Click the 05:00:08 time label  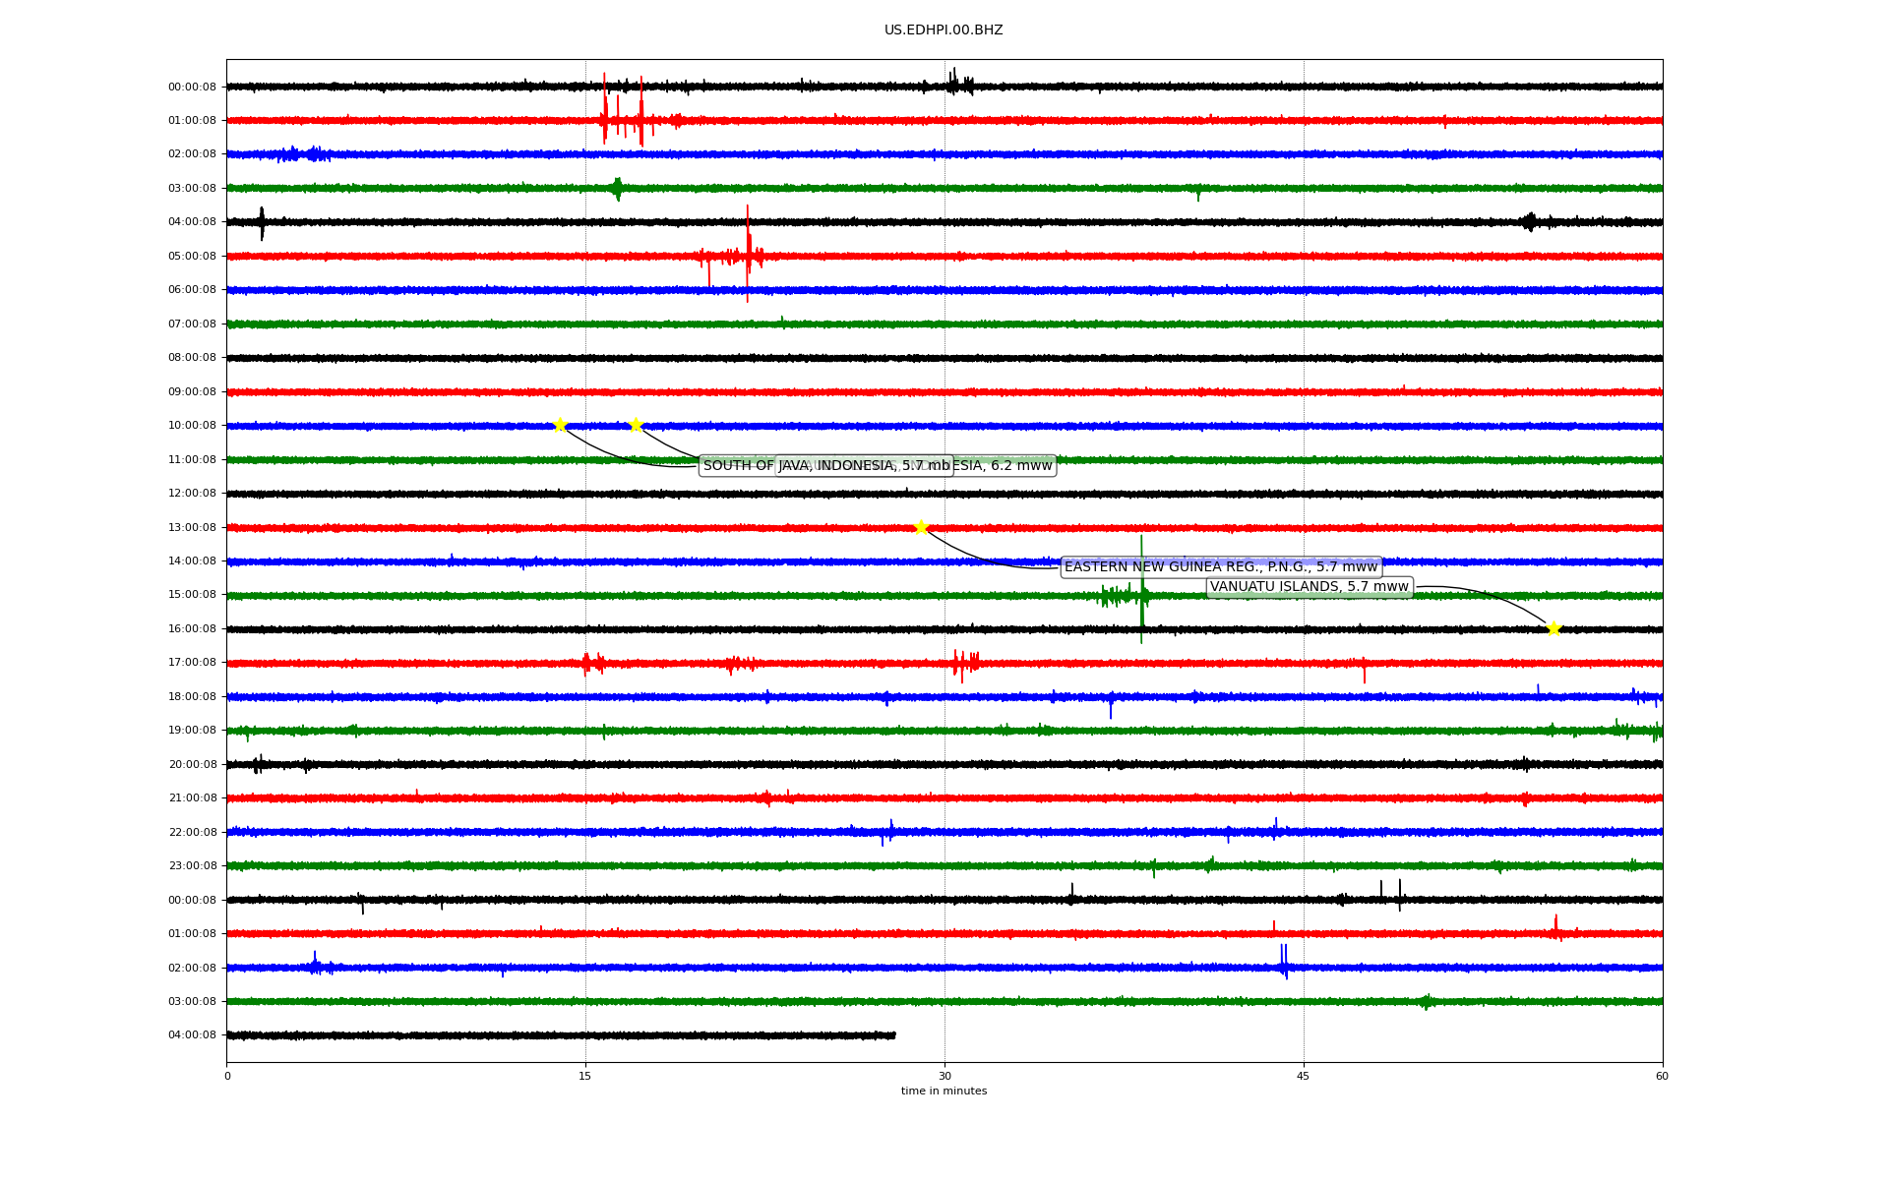pyautogui.click(x=192, y=256)
